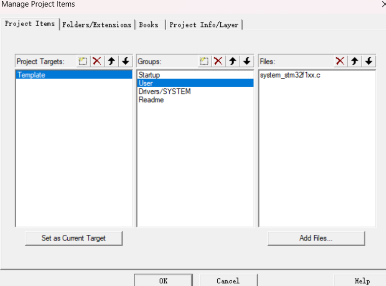This screenshot has width=386, height=286.
Task: Confirm with the OK button
Action: [x=163, y=281]
